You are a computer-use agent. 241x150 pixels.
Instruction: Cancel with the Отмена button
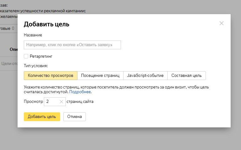[x=74, y=117]
